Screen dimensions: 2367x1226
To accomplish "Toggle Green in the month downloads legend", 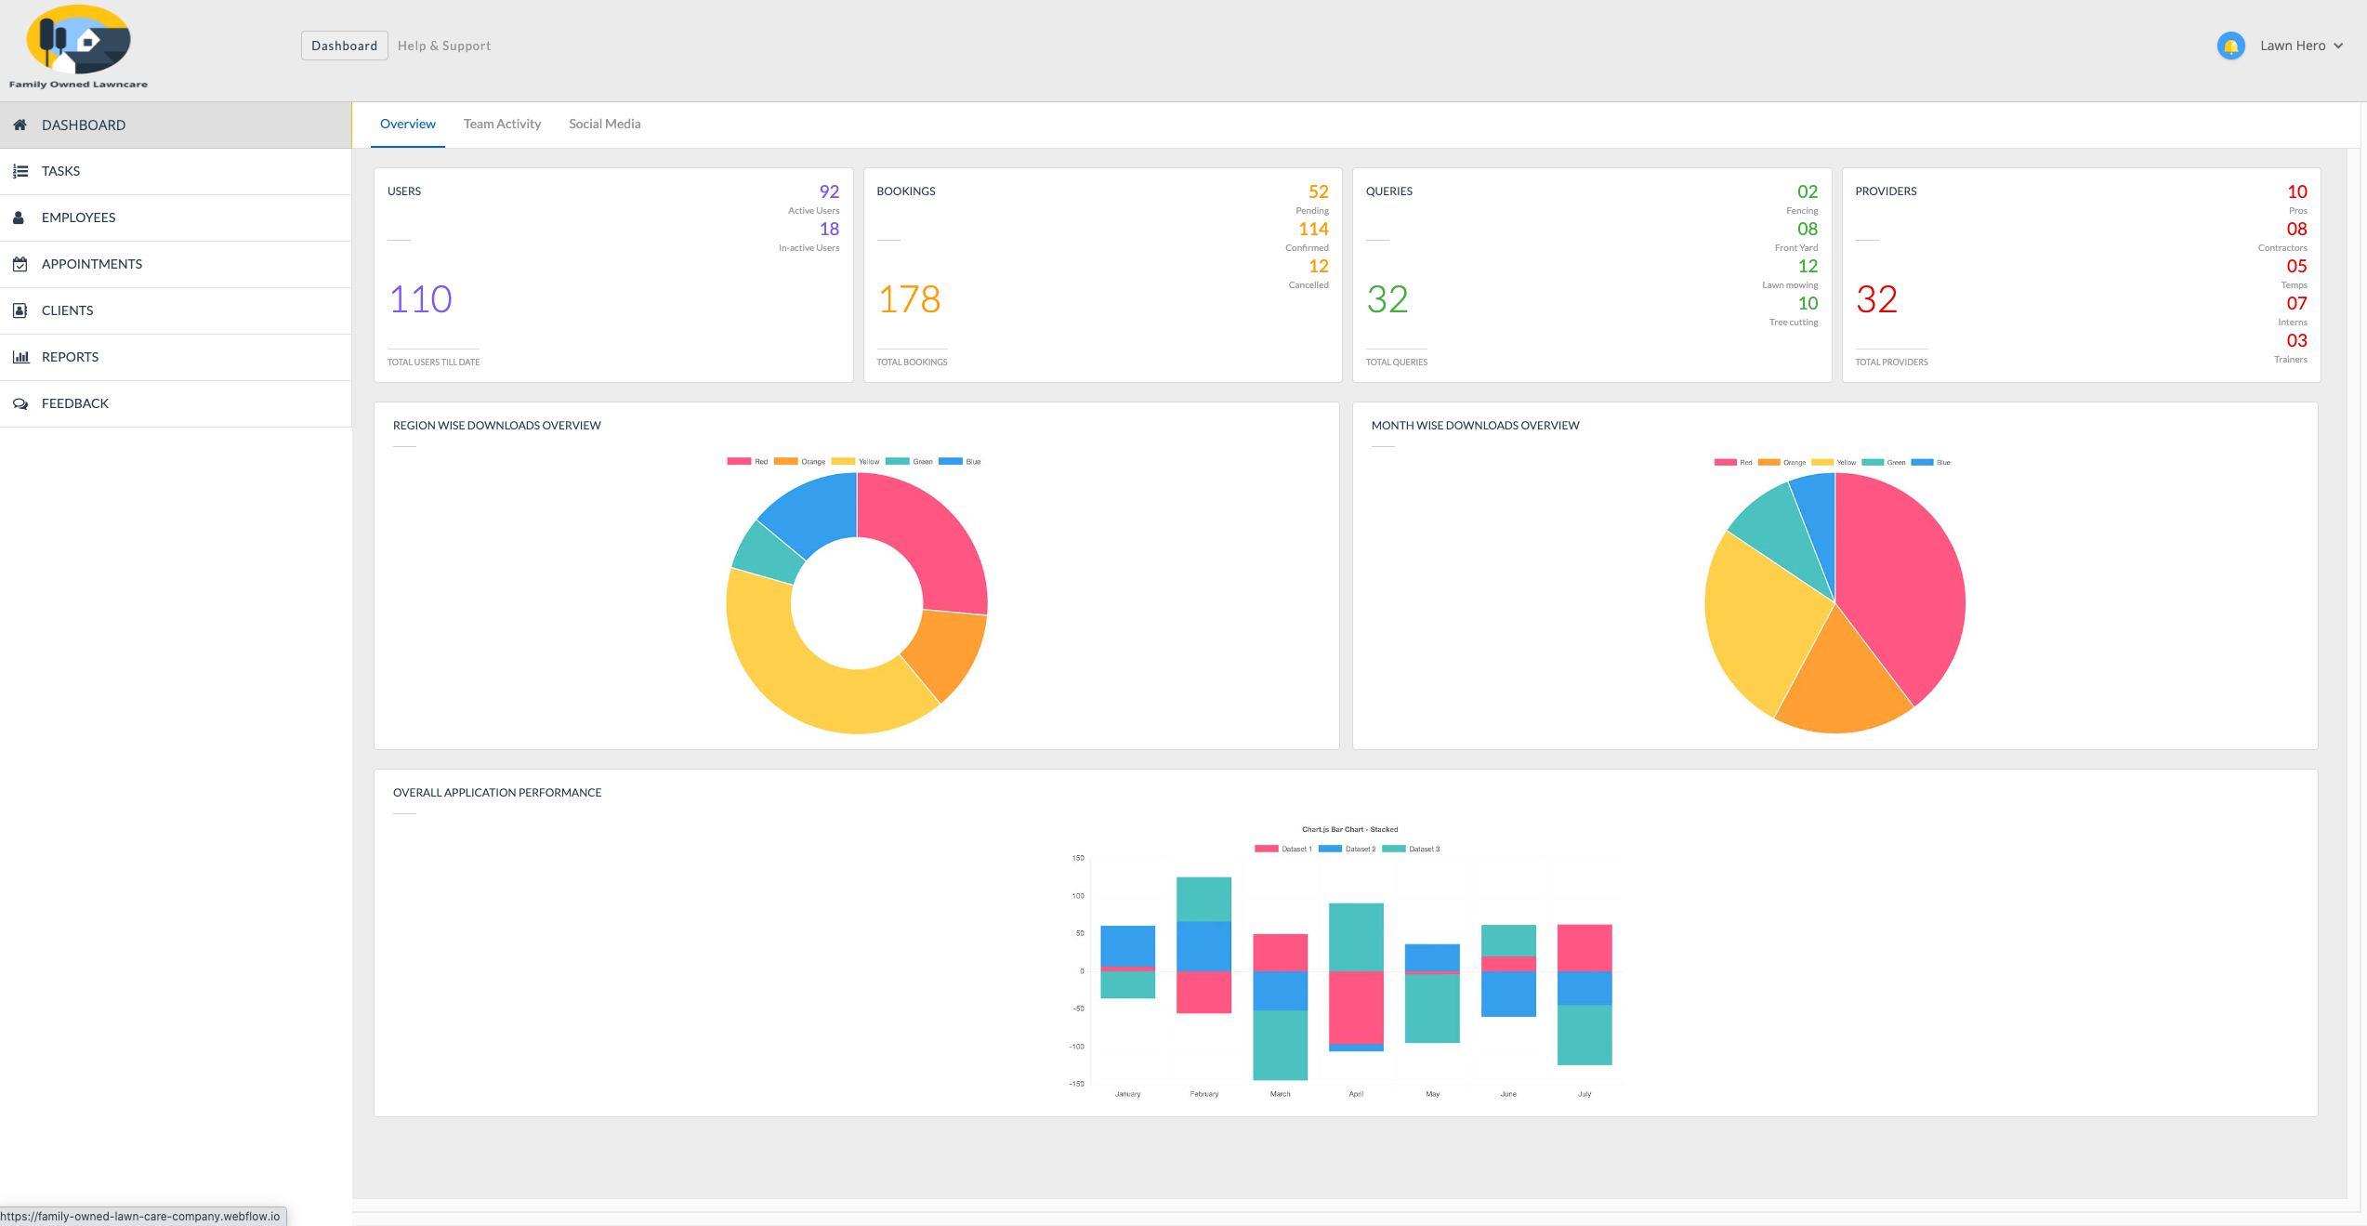I will click(x=1884, y=462).
